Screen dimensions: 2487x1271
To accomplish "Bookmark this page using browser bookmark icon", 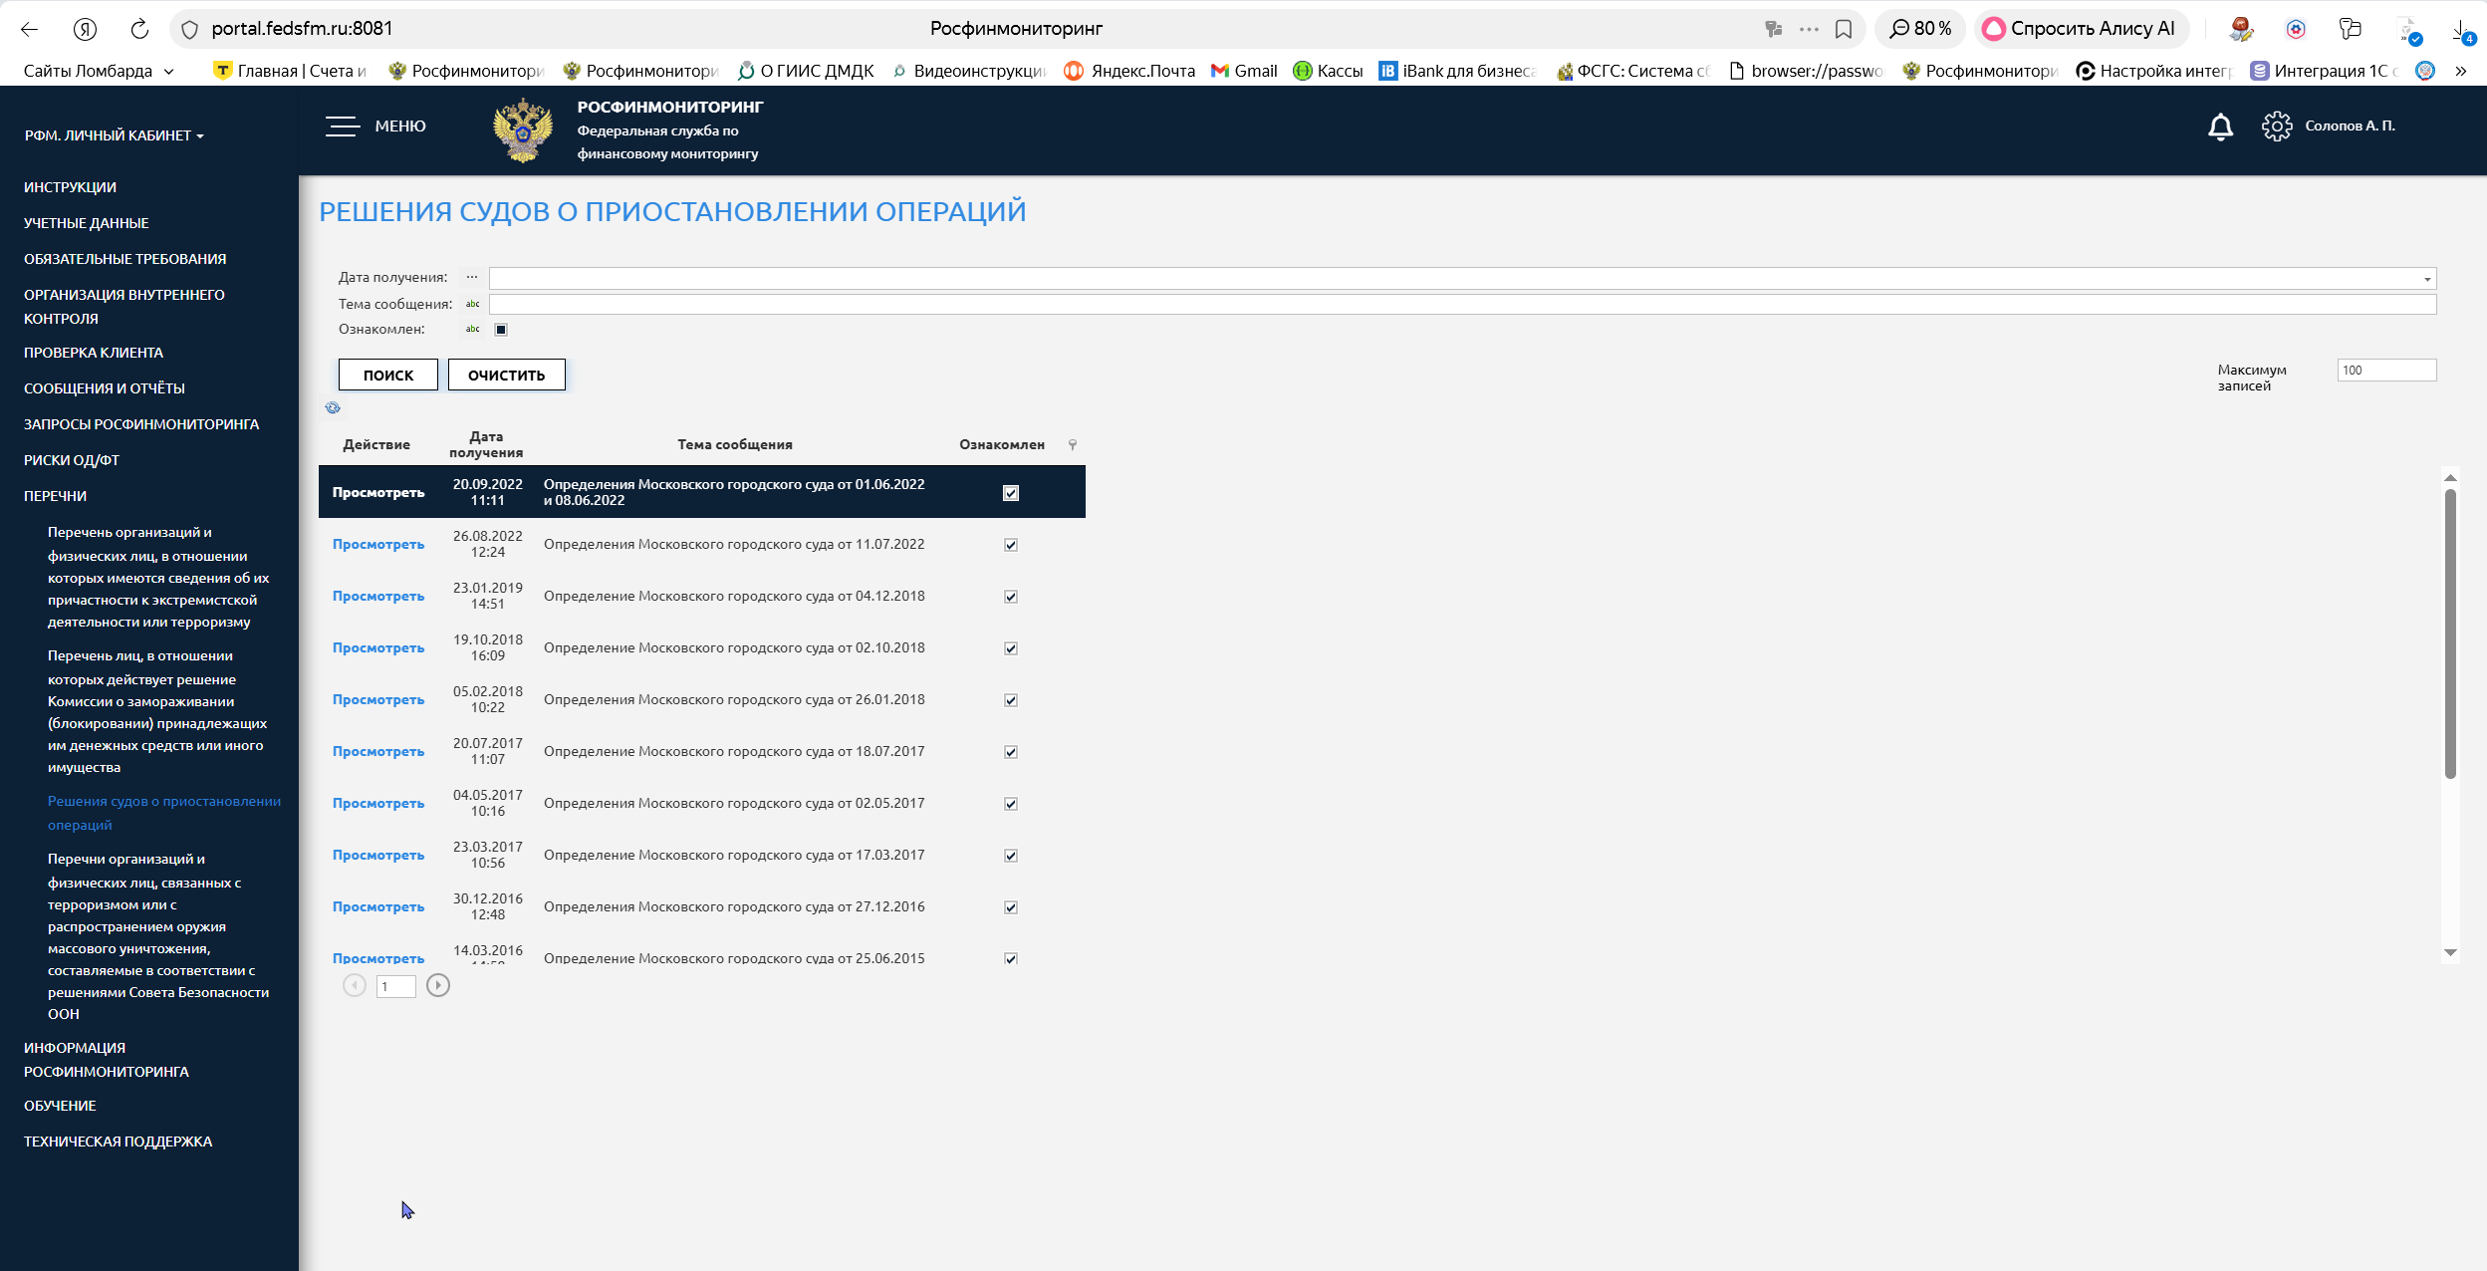I will tap(1844, 29).
